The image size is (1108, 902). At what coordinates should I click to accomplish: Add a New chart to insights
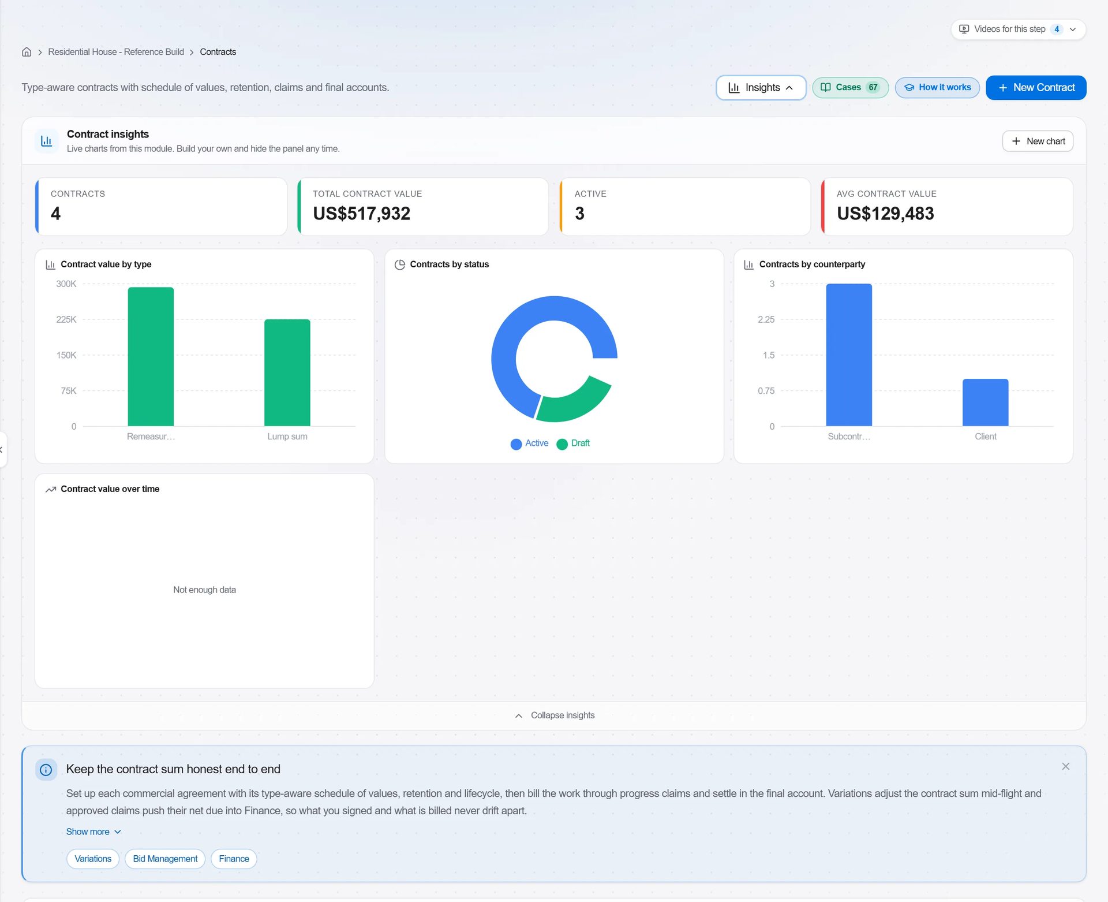[1038, 141]
